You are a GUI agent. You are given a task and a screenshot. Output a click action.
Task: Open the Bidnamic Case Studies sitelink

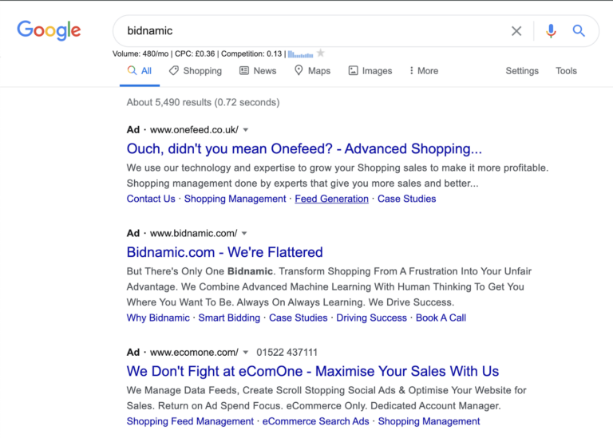[x=299, y=318]
